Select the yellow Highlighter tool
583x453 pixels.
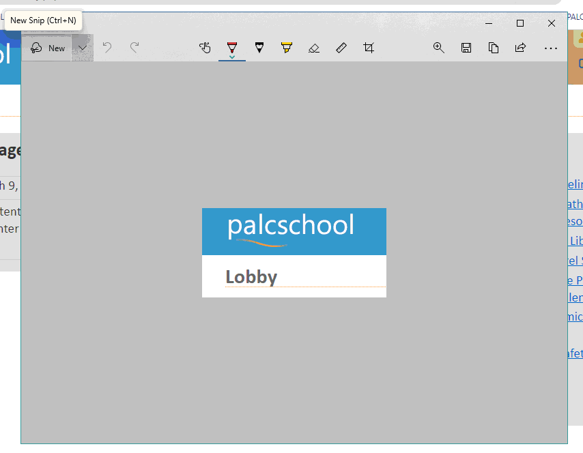(x=287, y=48)
